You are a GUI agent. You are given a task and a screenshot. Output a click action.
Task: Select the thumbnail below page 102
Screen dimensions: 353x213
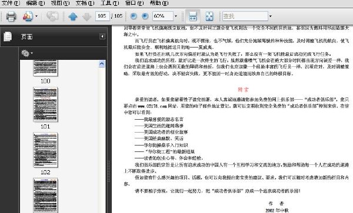click(x=45, y=195)
